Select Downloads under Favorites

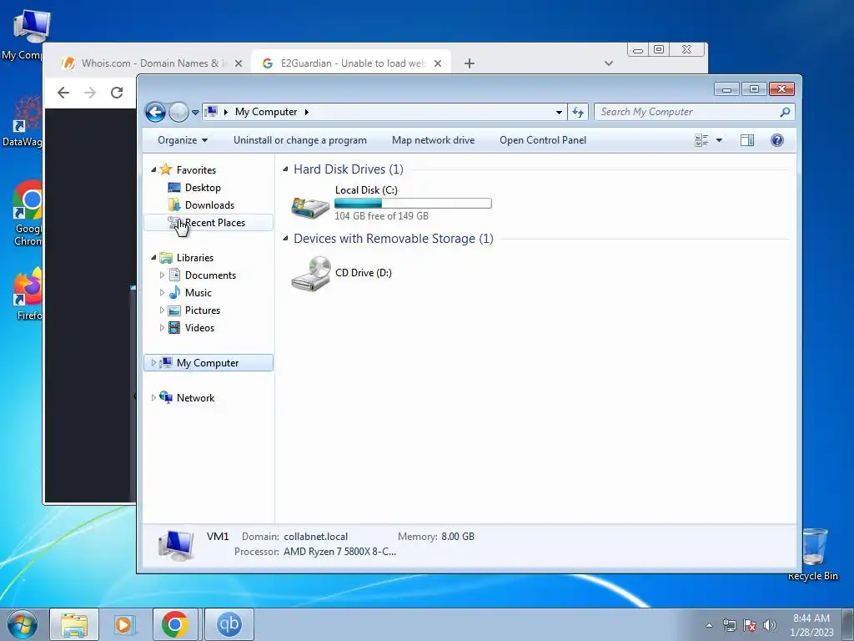tap(209, 205)
